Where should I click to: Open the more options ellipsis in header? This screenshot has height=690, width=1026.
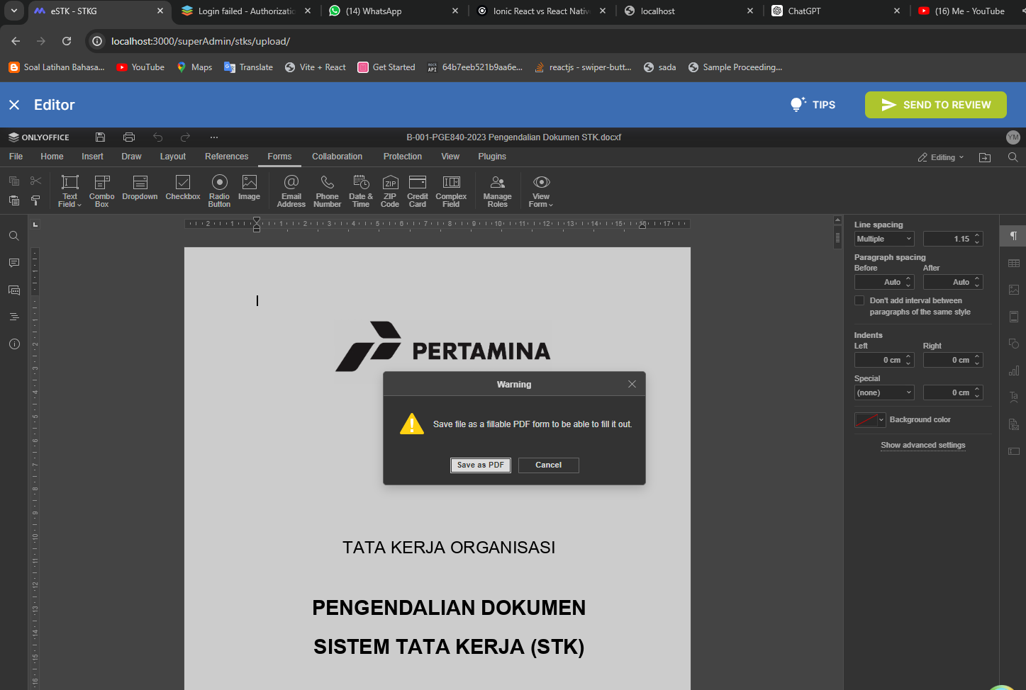(214, 137)
